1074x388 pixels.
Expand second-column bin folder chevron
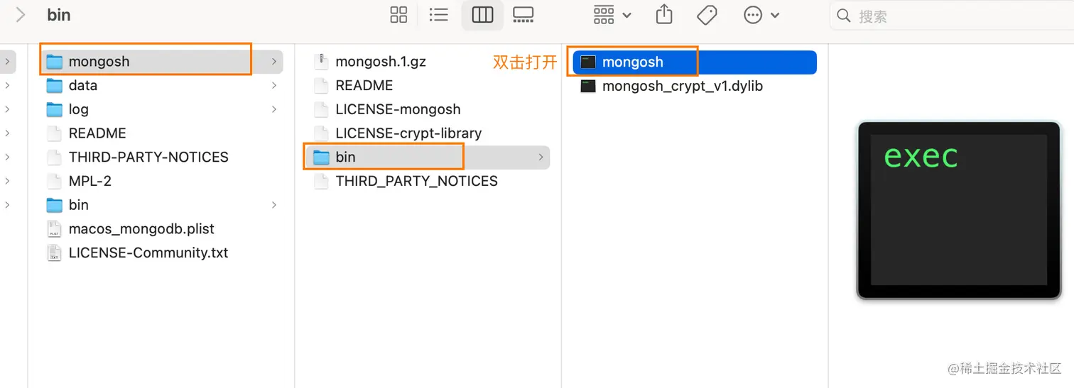pos(541,157)
